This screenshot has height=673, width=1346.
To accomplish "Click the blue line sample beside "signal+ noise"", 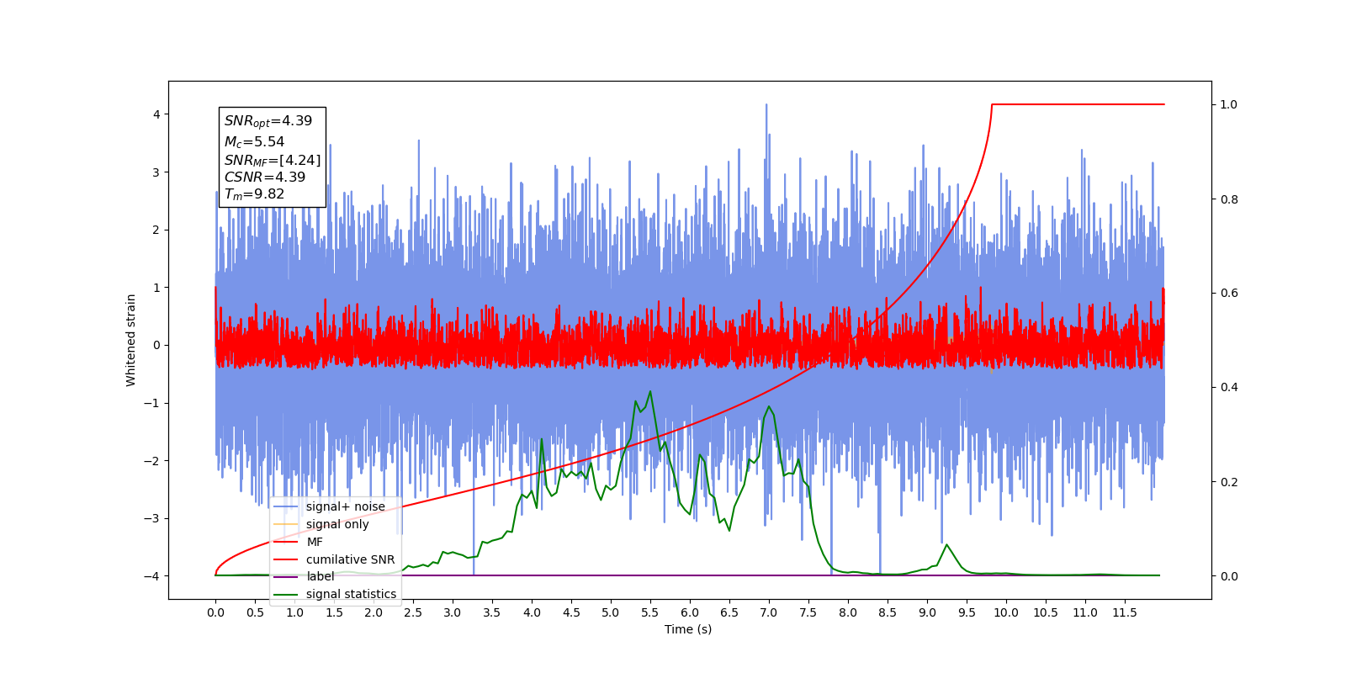I will (286, 506).
